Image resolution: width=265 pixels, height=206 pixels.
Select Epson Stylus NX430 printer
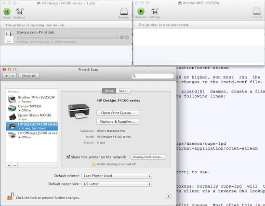(32, 117)
